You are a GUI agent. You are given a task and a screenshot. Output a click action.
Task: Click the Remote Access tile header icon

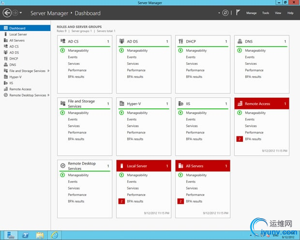click(240, 104)
